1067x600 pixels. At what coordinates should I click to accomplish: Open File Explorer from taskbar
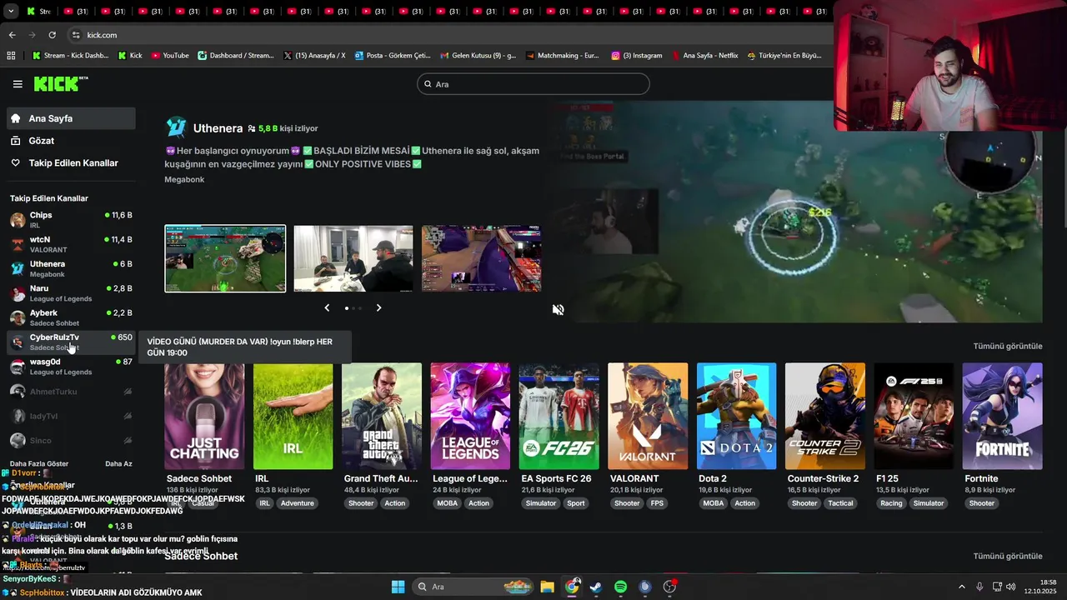pyautogui.click(x=547, y=587)
